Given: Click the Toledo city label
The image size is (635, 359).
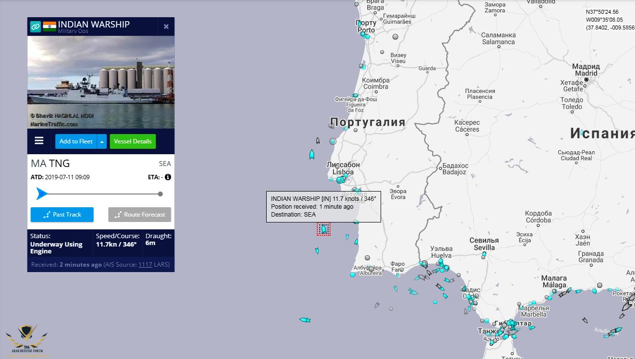Looking at the screenshot, I should 572,107.
